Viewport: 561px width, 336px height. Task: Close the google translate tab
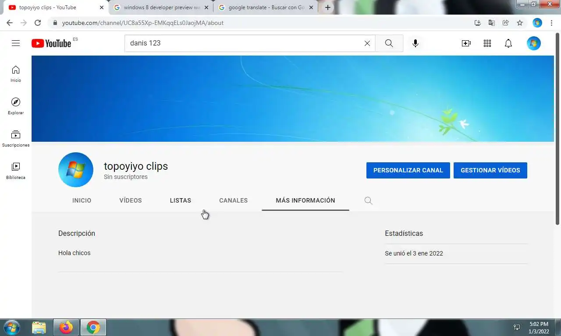click(311, 7)
